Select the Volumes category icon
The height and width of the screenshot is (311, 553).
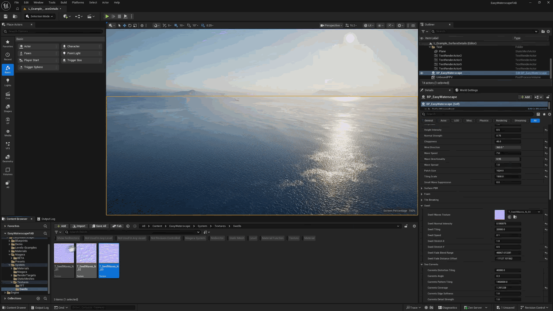(8, 171)
